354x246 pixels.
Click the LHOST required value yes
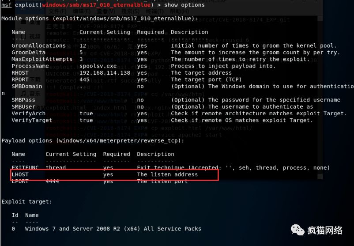(108, 174)
